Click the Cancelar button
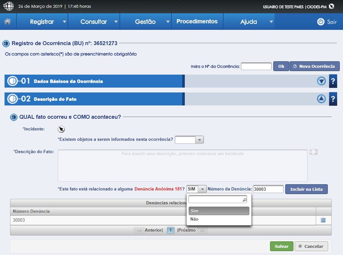343x255 pixels. click(x=311, y=246)
